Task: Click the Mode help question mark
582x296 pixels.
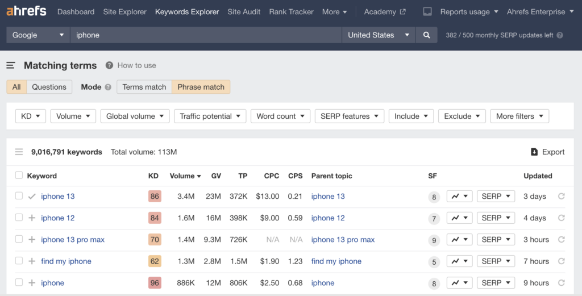Action: point(108,87)
